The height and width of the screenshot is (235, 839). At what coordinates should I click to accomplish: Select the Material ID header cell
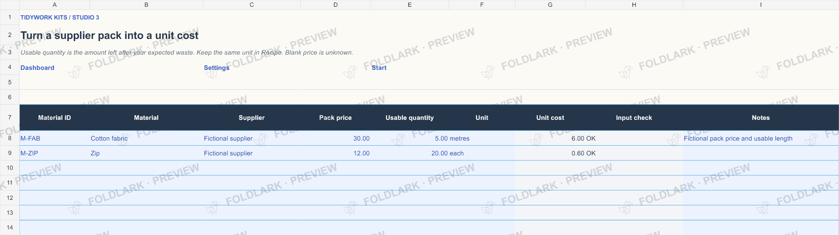pos(55,118)
